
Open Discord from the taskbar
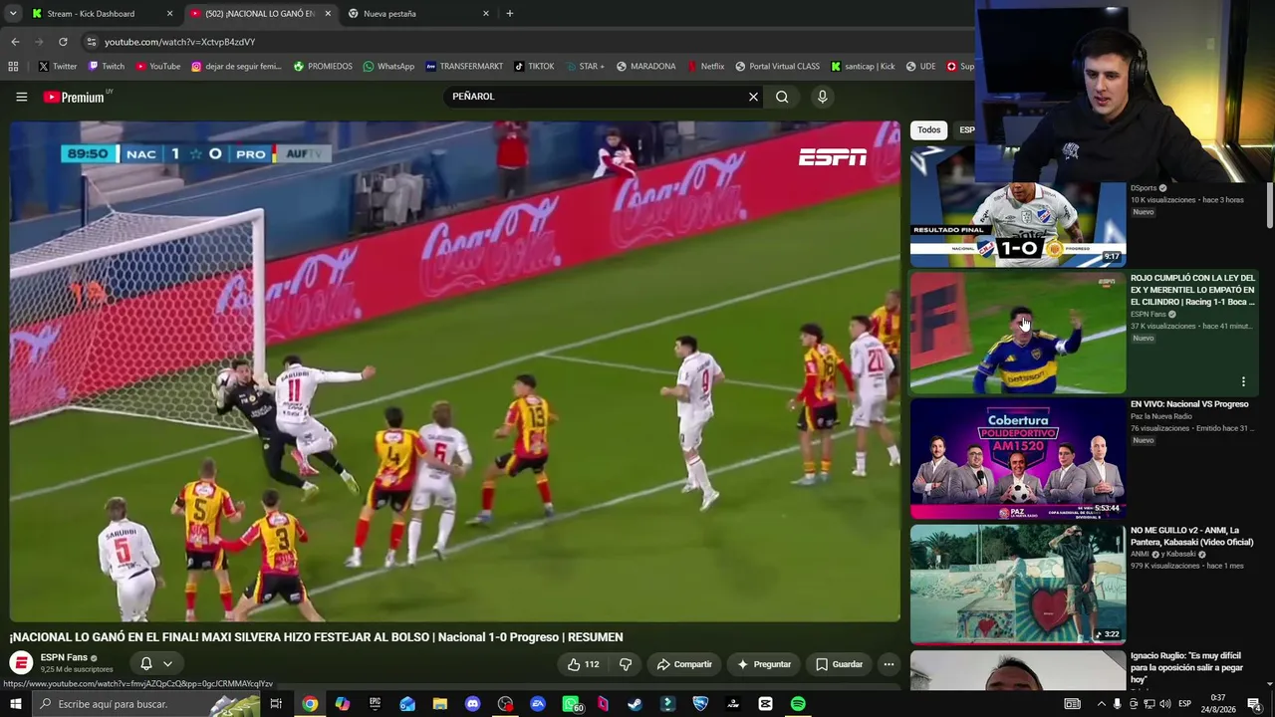click(472, 704)
